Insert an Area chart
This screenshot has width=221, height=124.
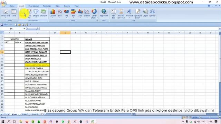click(x=80, y=13)
